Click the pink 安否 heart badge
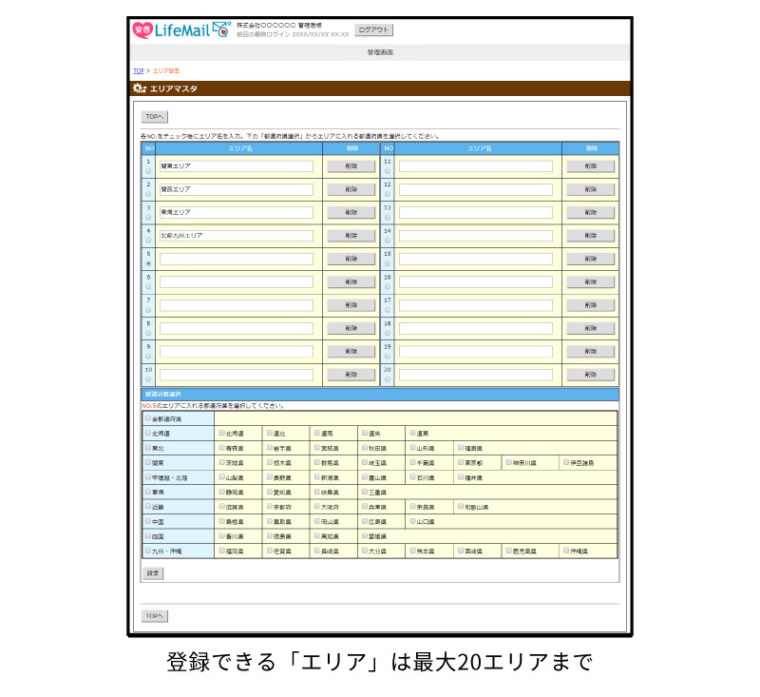This screenshot has height=697, width=760. click(x=144, y=29)
